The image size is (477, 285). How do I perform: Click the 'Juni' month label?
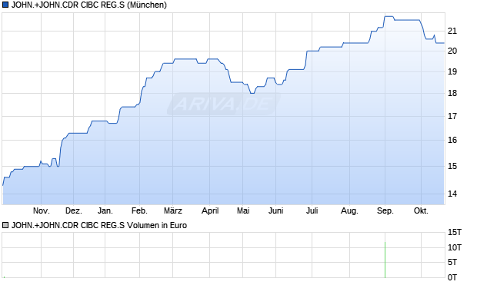(276, 210)
